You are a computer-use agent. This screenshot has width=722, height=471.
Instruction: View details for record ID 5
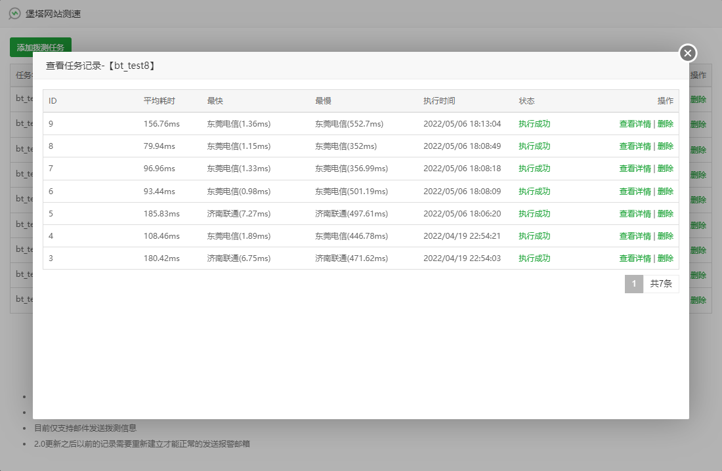[x=635, y=214]
